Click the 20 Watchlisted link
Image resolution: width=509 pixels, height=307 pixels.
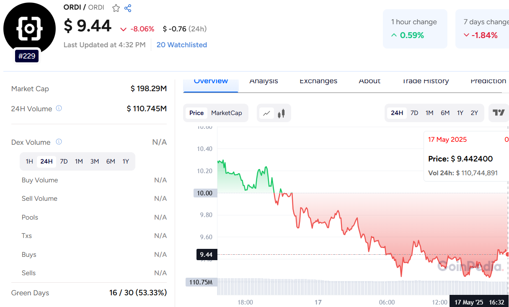(181, 45)
